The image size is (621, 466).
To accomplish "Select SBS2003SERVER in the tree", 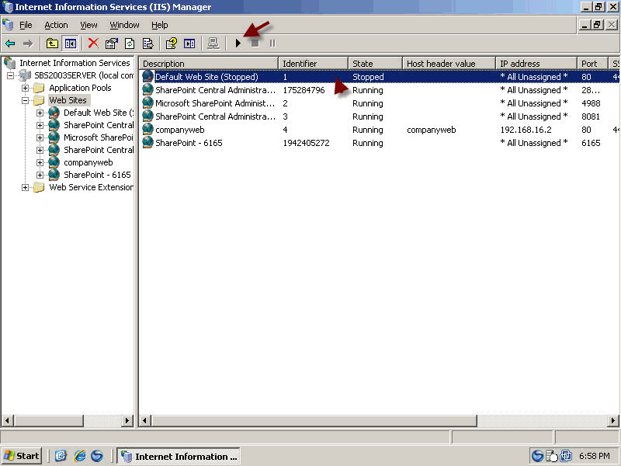I will click(84, 75).
